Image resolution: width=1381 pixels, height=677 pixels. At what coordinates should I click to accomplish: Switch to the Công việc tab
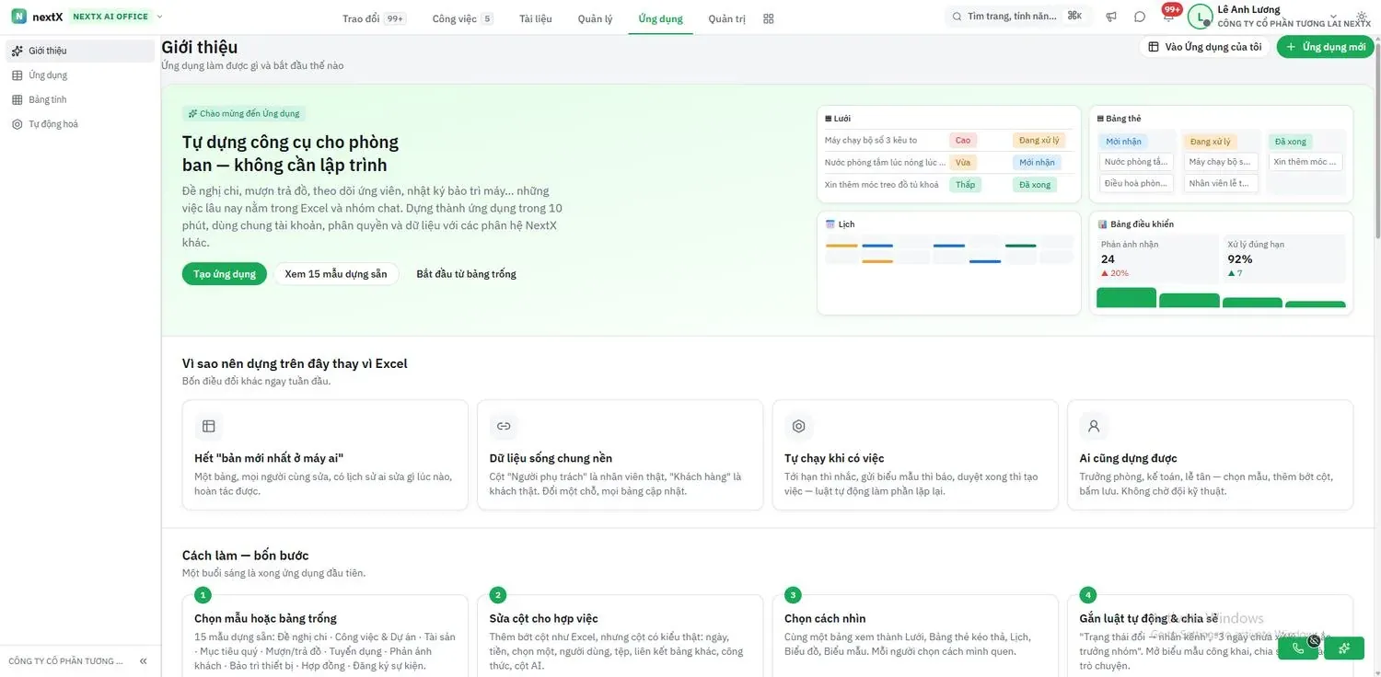click(462, 18)
